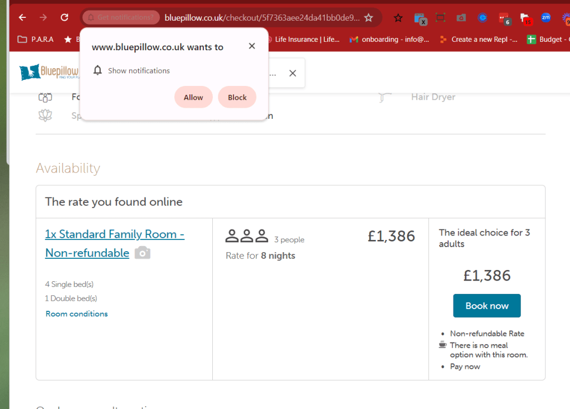View room photos via the camera icon

pyautogui.click(x=143, y=253)
